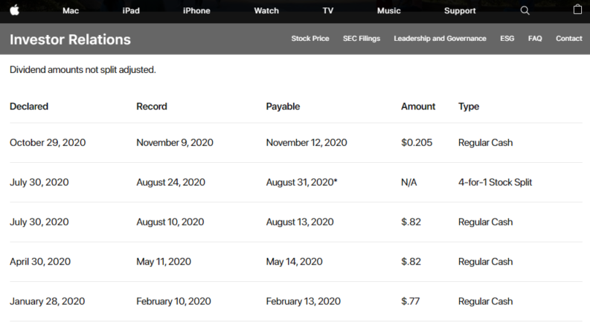Image resolution: width=590 pixels, height=325 pixels.
Task: Visit the ESG page
Action: pyautogui.click(x=507, y=39)
